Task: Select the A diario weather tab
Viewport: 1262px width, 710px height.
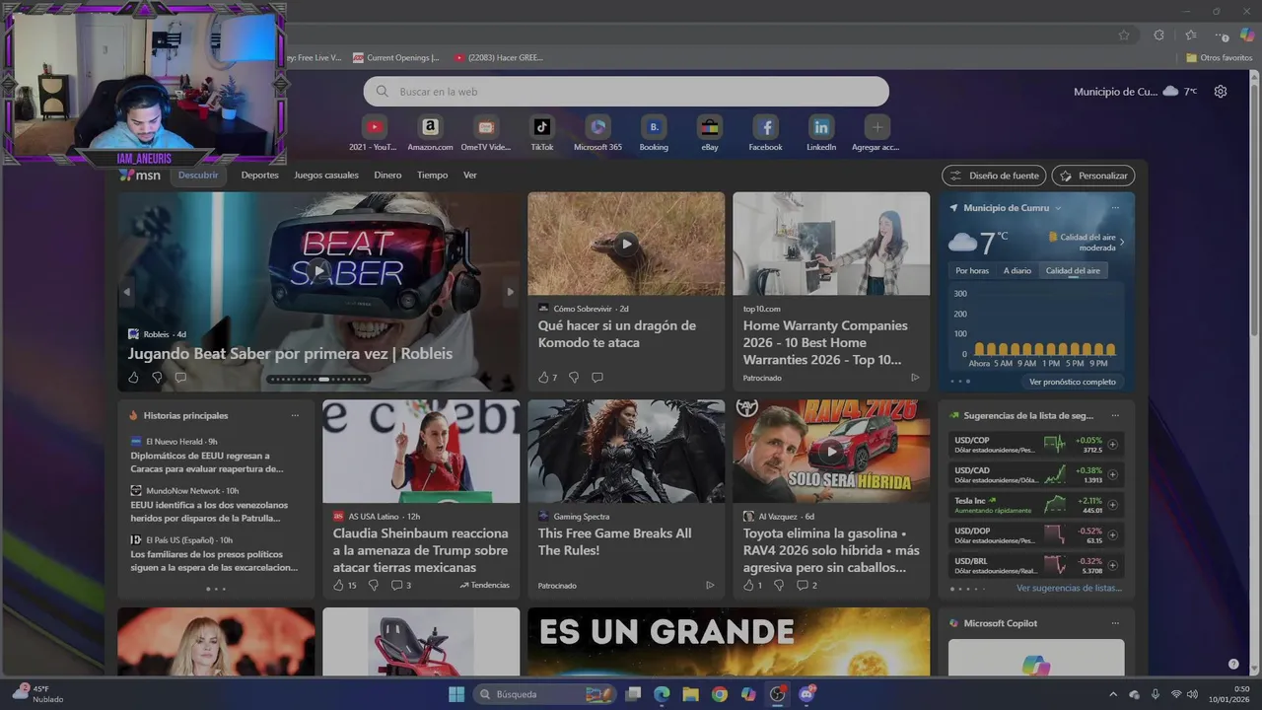Action: click(x=1017, y=270)
